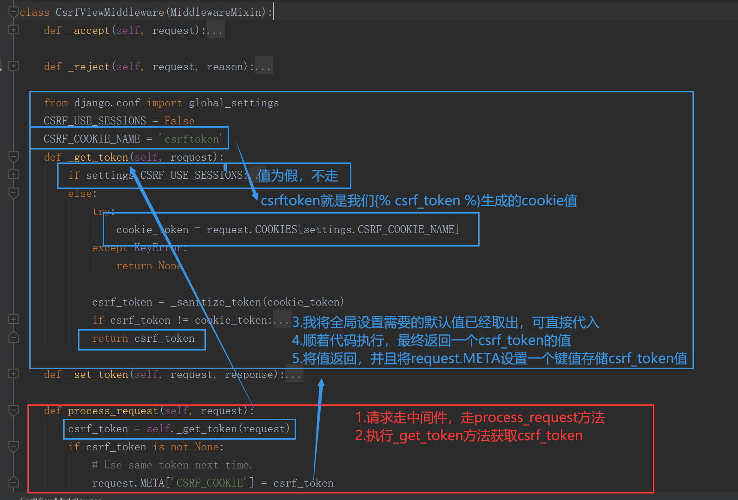Click the 'CSRF_COOKIE' key string in request.META

[x=210, y=483]
